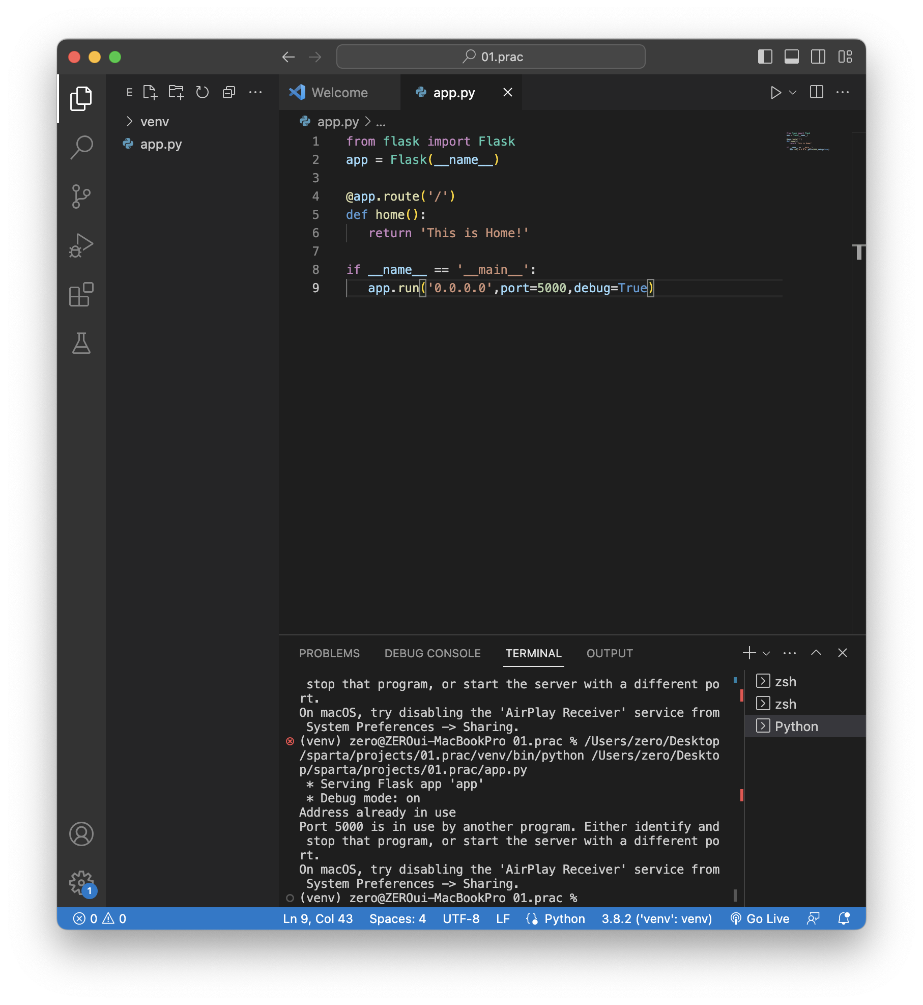This screenshot has width=923, height=1005.
Task: Customize layout from title bar icon
Action: pyautogui.click(x=845, y=57)
